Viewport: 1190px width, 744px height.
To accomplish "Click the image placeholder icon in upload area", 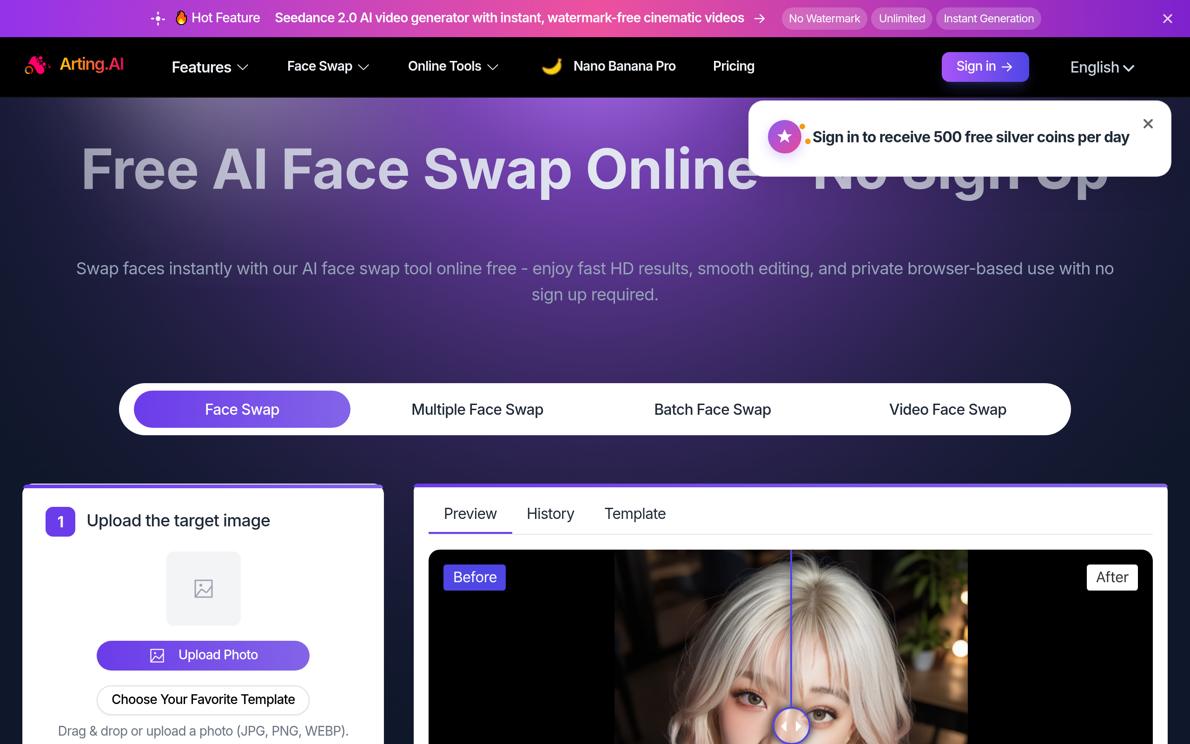I will click(203, 589).
